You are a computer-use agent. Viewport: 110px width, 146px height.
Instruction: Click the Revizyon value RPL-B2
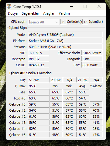point(39,59)
